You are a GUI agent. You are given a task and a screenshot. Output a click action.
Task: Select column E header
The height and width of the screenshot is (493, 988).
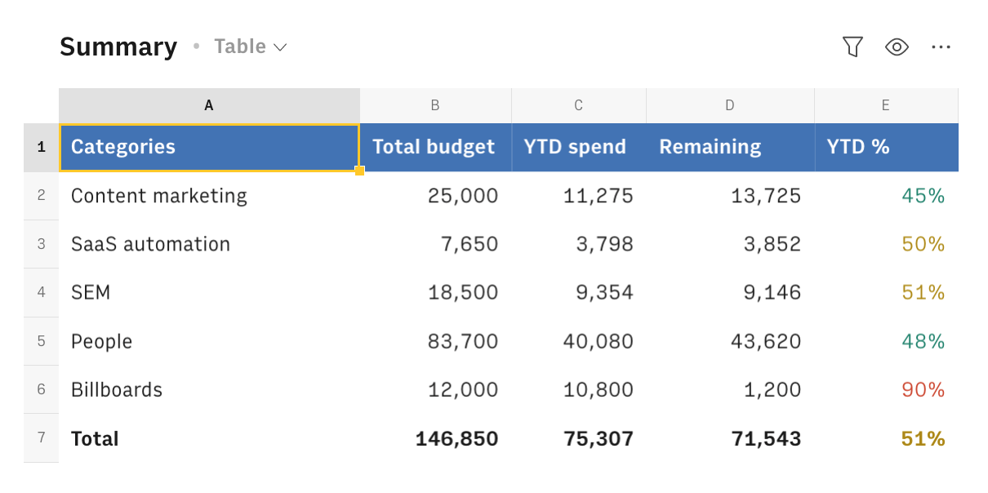coord(886,105)
